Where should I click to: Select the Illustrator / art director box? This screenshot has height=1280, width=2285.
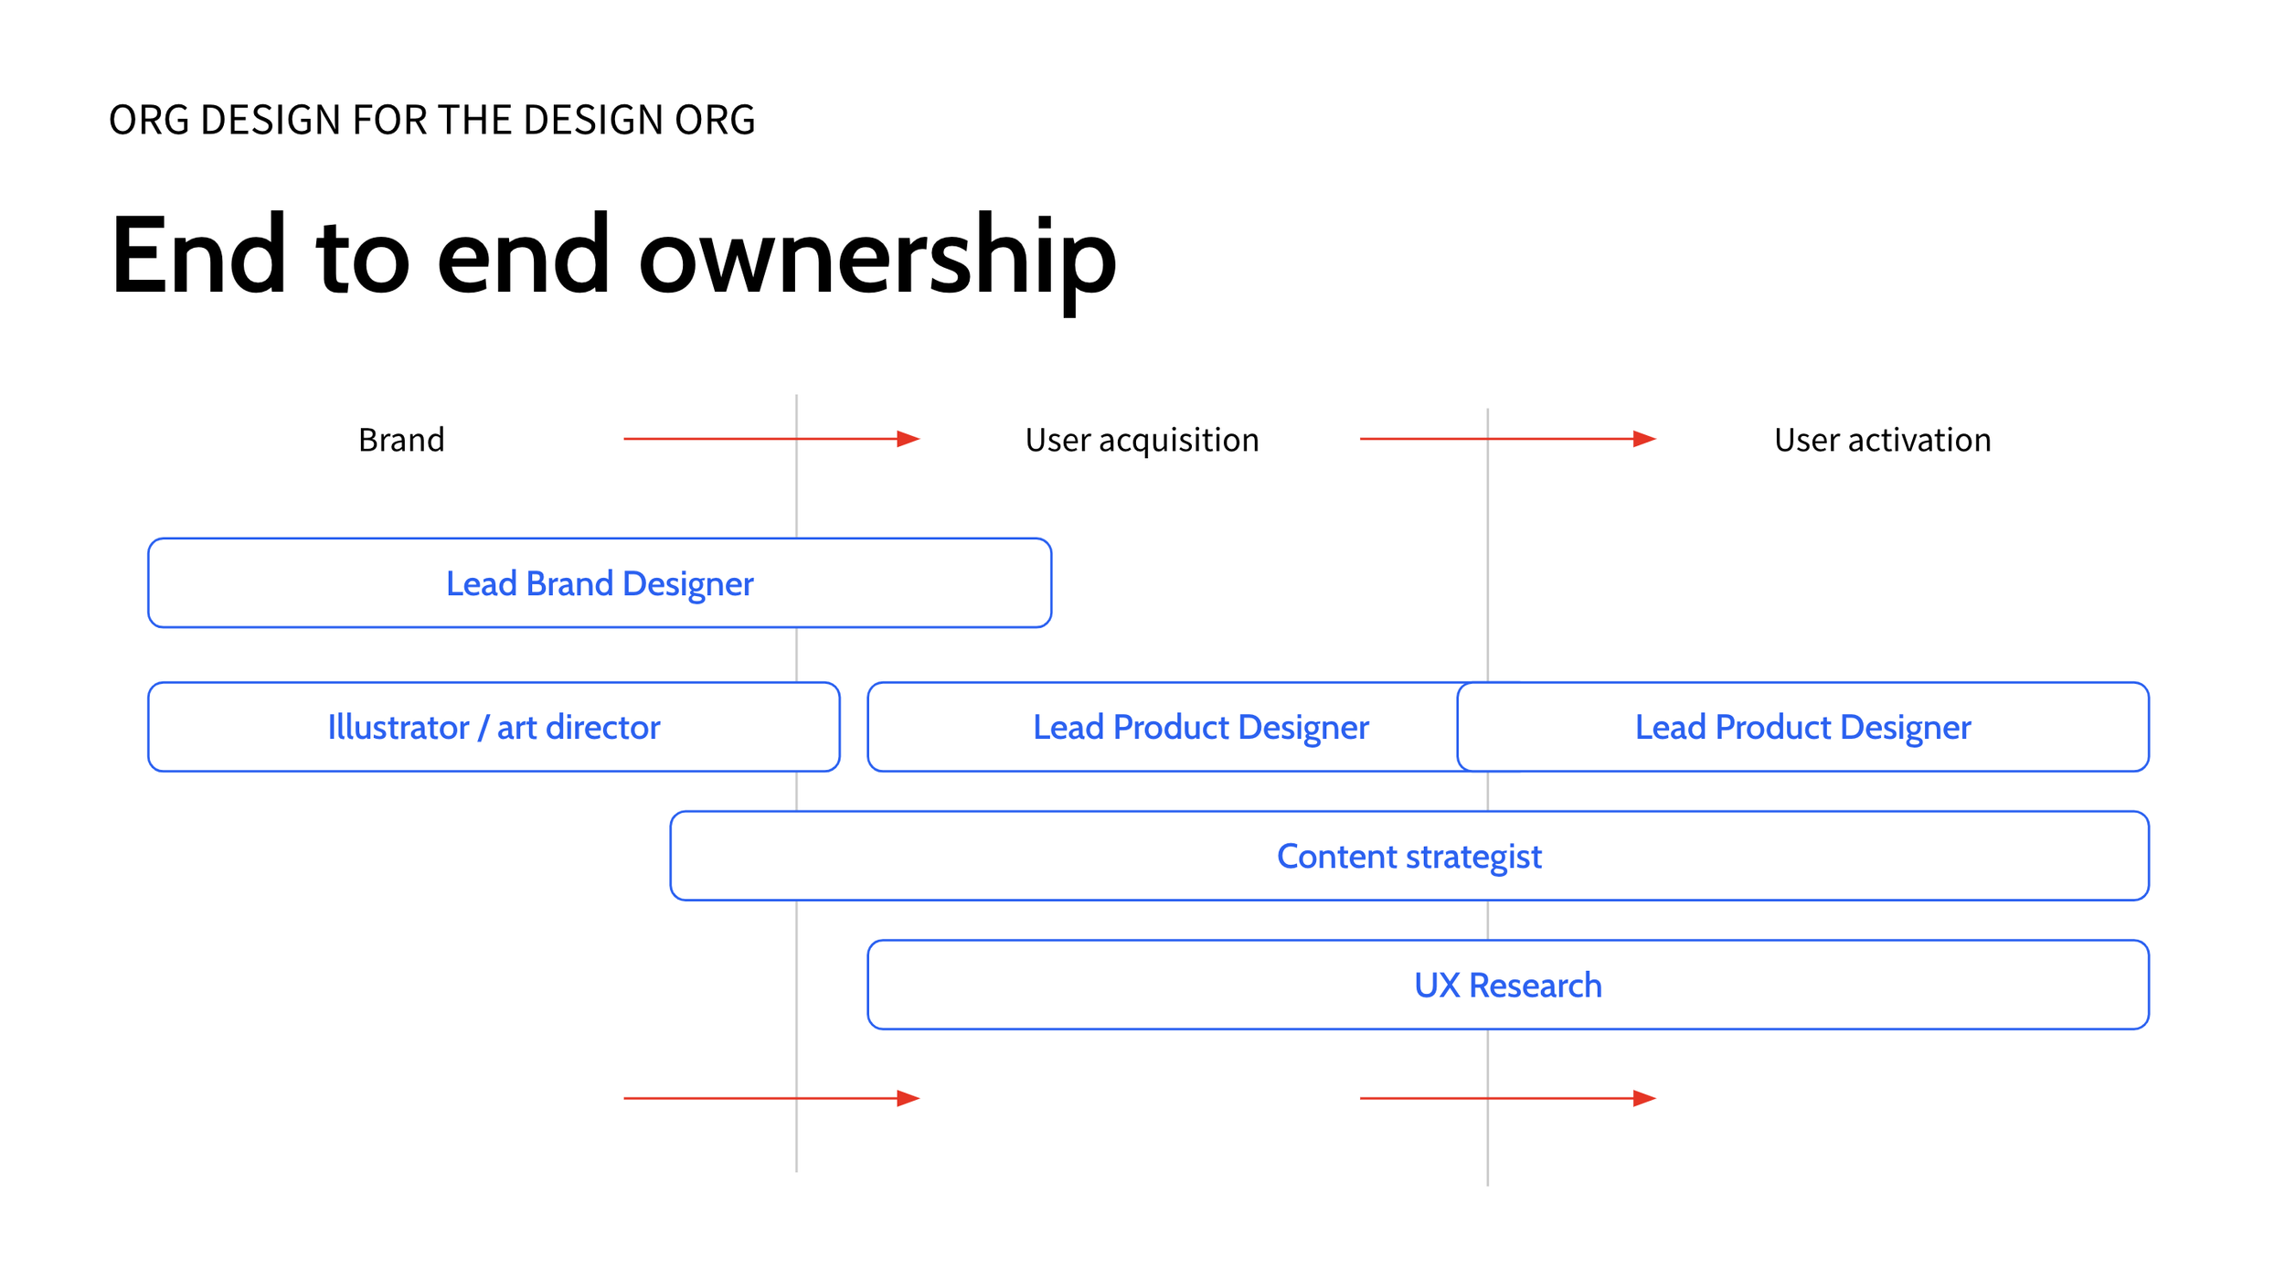494,727
